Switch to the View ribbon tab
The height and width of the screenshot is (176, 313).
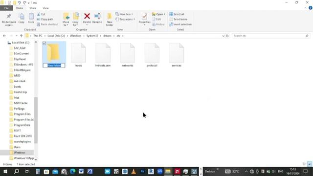(x=45, y=8)
